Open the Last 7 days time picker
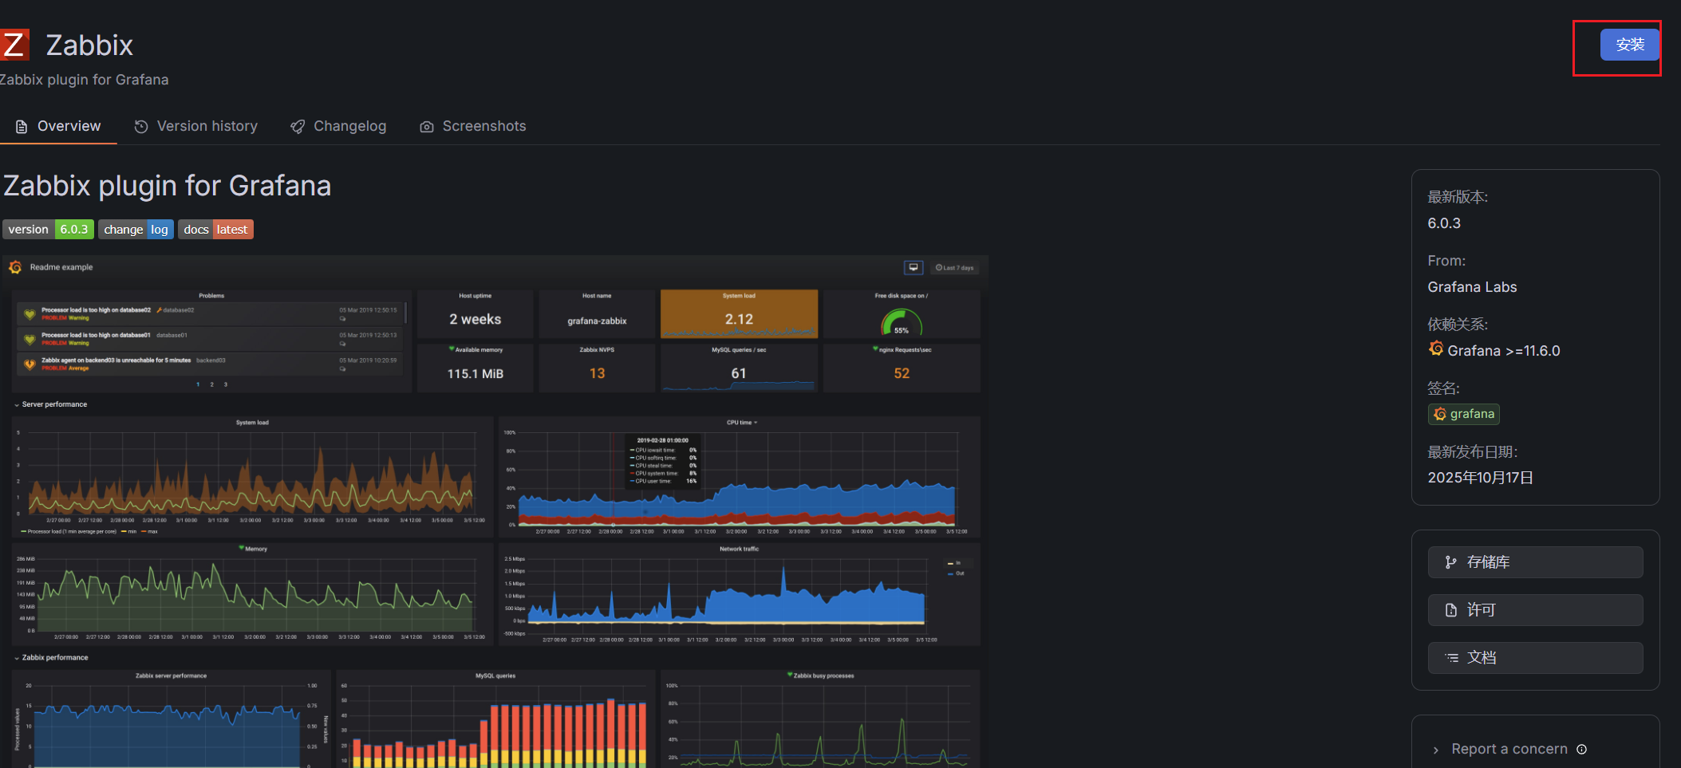1681x768 pixels. point(954,268)
